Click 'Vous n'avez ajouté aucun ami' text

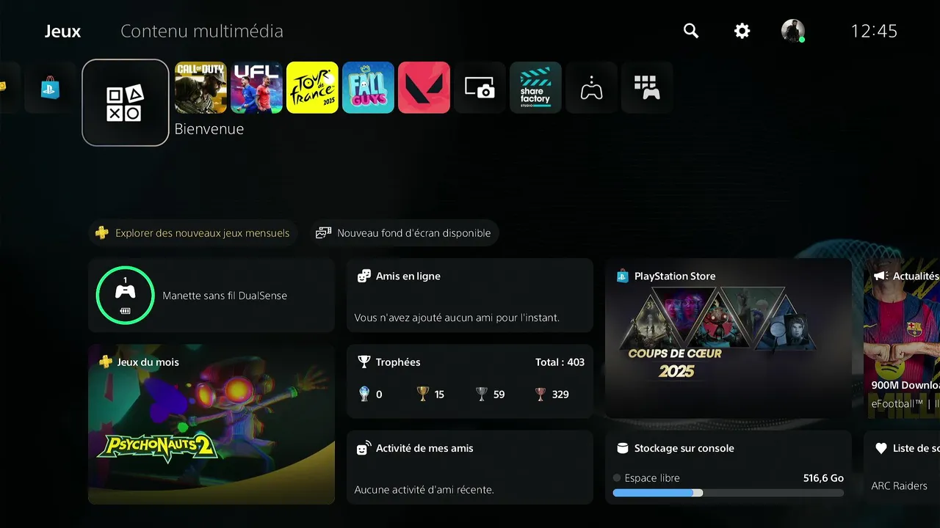pos(457,318)
